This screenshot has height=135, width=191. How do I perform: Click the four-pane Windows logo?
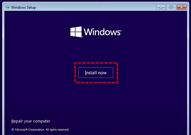[76, 32]
